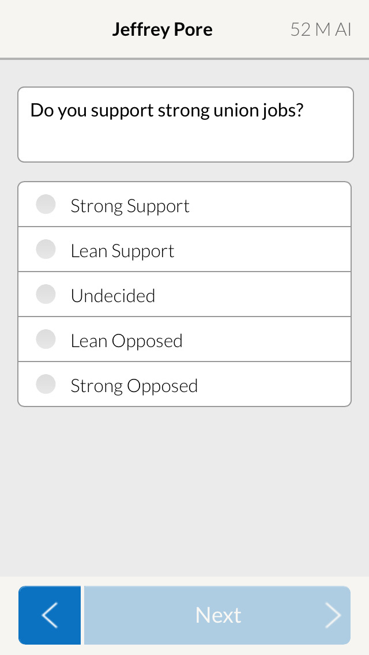Go back with the left arrow button
This screenshot has width=369, height=655.
point(50,615)
